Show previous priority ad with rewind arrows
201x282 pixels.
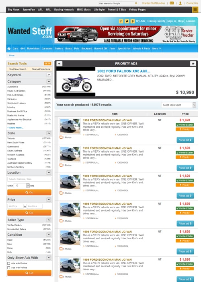[x=59, y=64]
